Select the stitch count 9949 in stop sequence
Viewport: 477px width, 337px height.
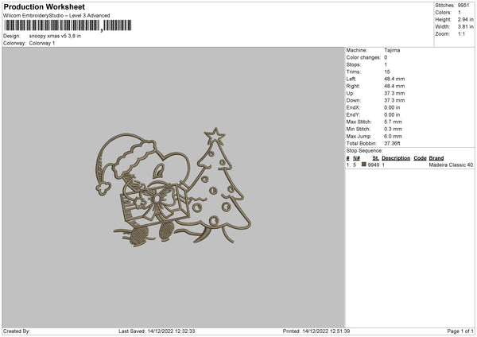pyautogui.click(x=374, y=165)
